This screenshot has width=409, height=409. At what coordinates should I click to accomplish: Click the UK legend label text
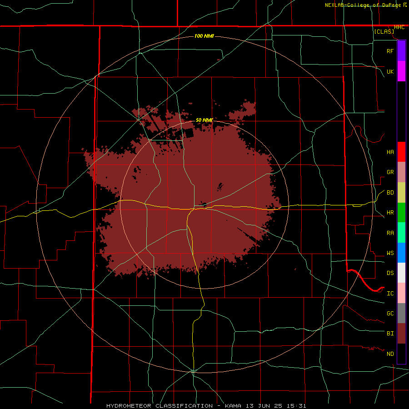pyautogui.click(x=390, y=72)
